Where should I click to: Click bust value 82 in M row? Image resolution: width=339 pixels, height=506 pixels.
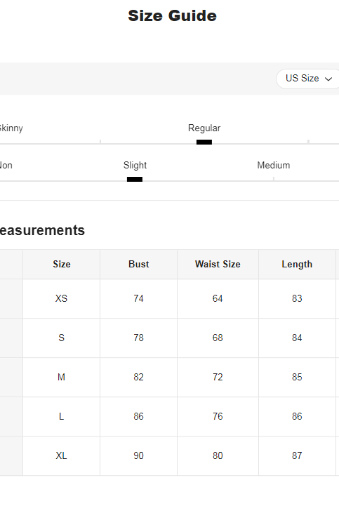pyautogui.click(x=138, y=378)
